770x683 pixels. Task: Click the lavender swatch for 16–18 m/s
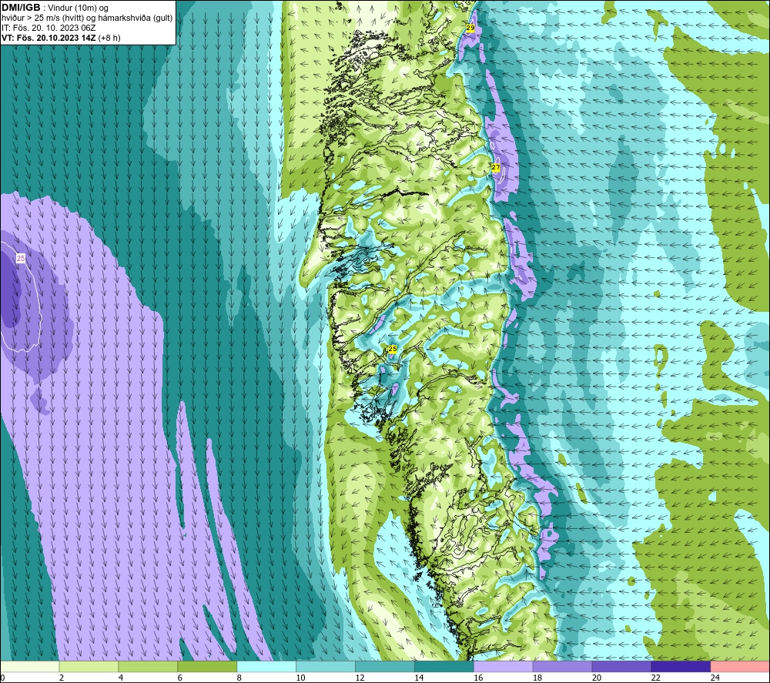(x=504, y=666)
